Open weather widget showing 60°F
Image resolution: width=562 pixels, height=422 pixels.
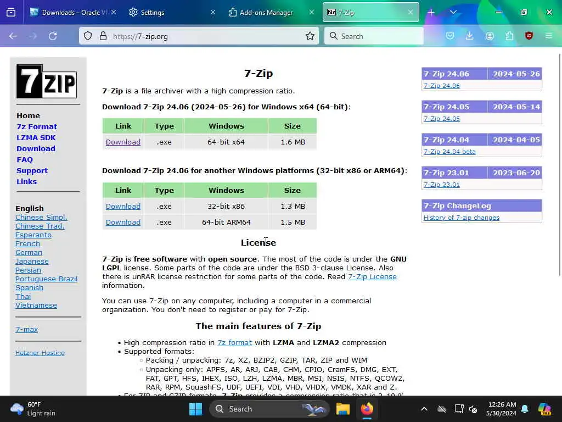(x=33, y=409)
